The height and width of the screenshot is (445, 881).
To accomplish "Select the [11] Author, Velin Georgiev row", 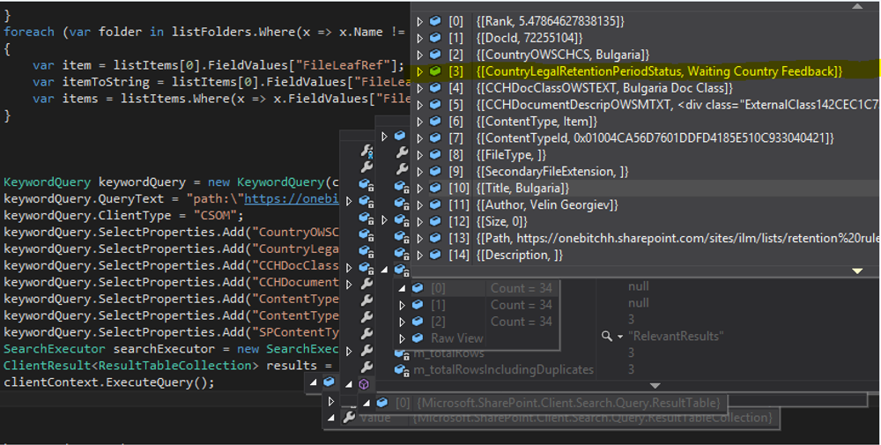I will 548,205.
